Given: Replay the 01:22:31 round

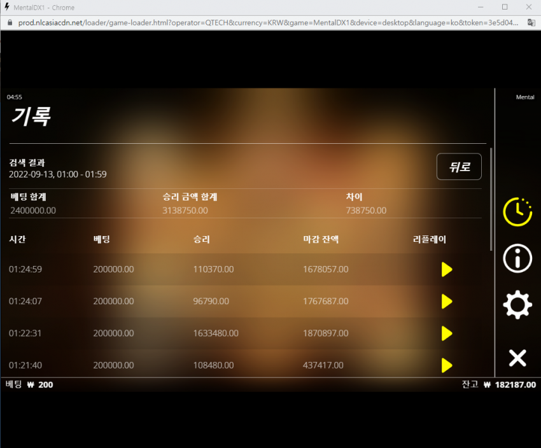Looking at the screenshot, I should 446,333.
